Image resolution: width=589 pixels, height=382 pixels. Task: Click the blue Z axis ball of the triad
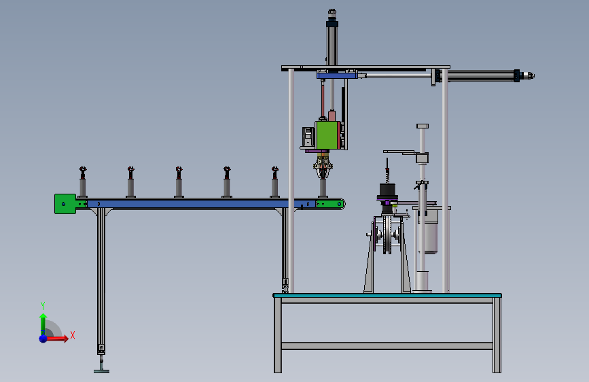pyautogui.click(x=43, y=338)
